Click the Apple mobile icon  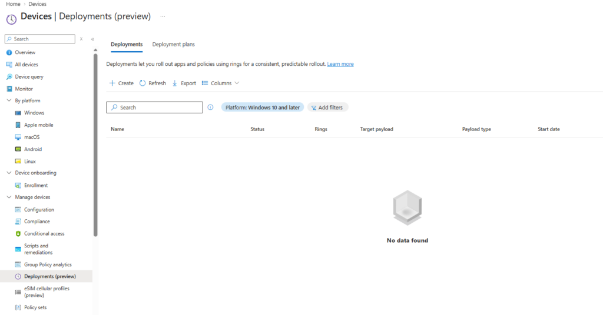click(18, 125)
